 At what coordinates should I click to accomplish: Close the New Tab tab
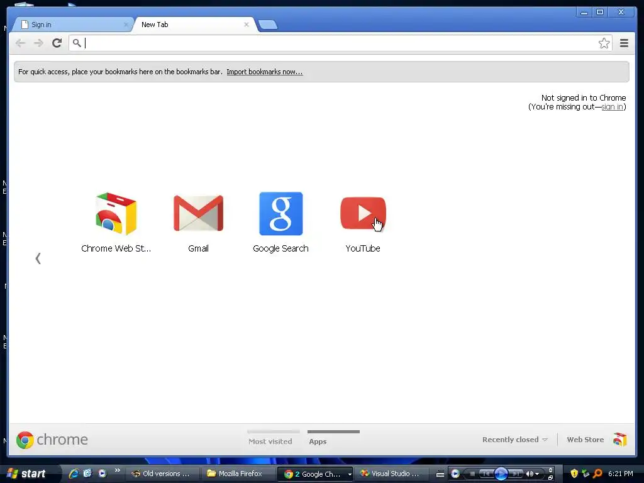click(x=247, y=25)
